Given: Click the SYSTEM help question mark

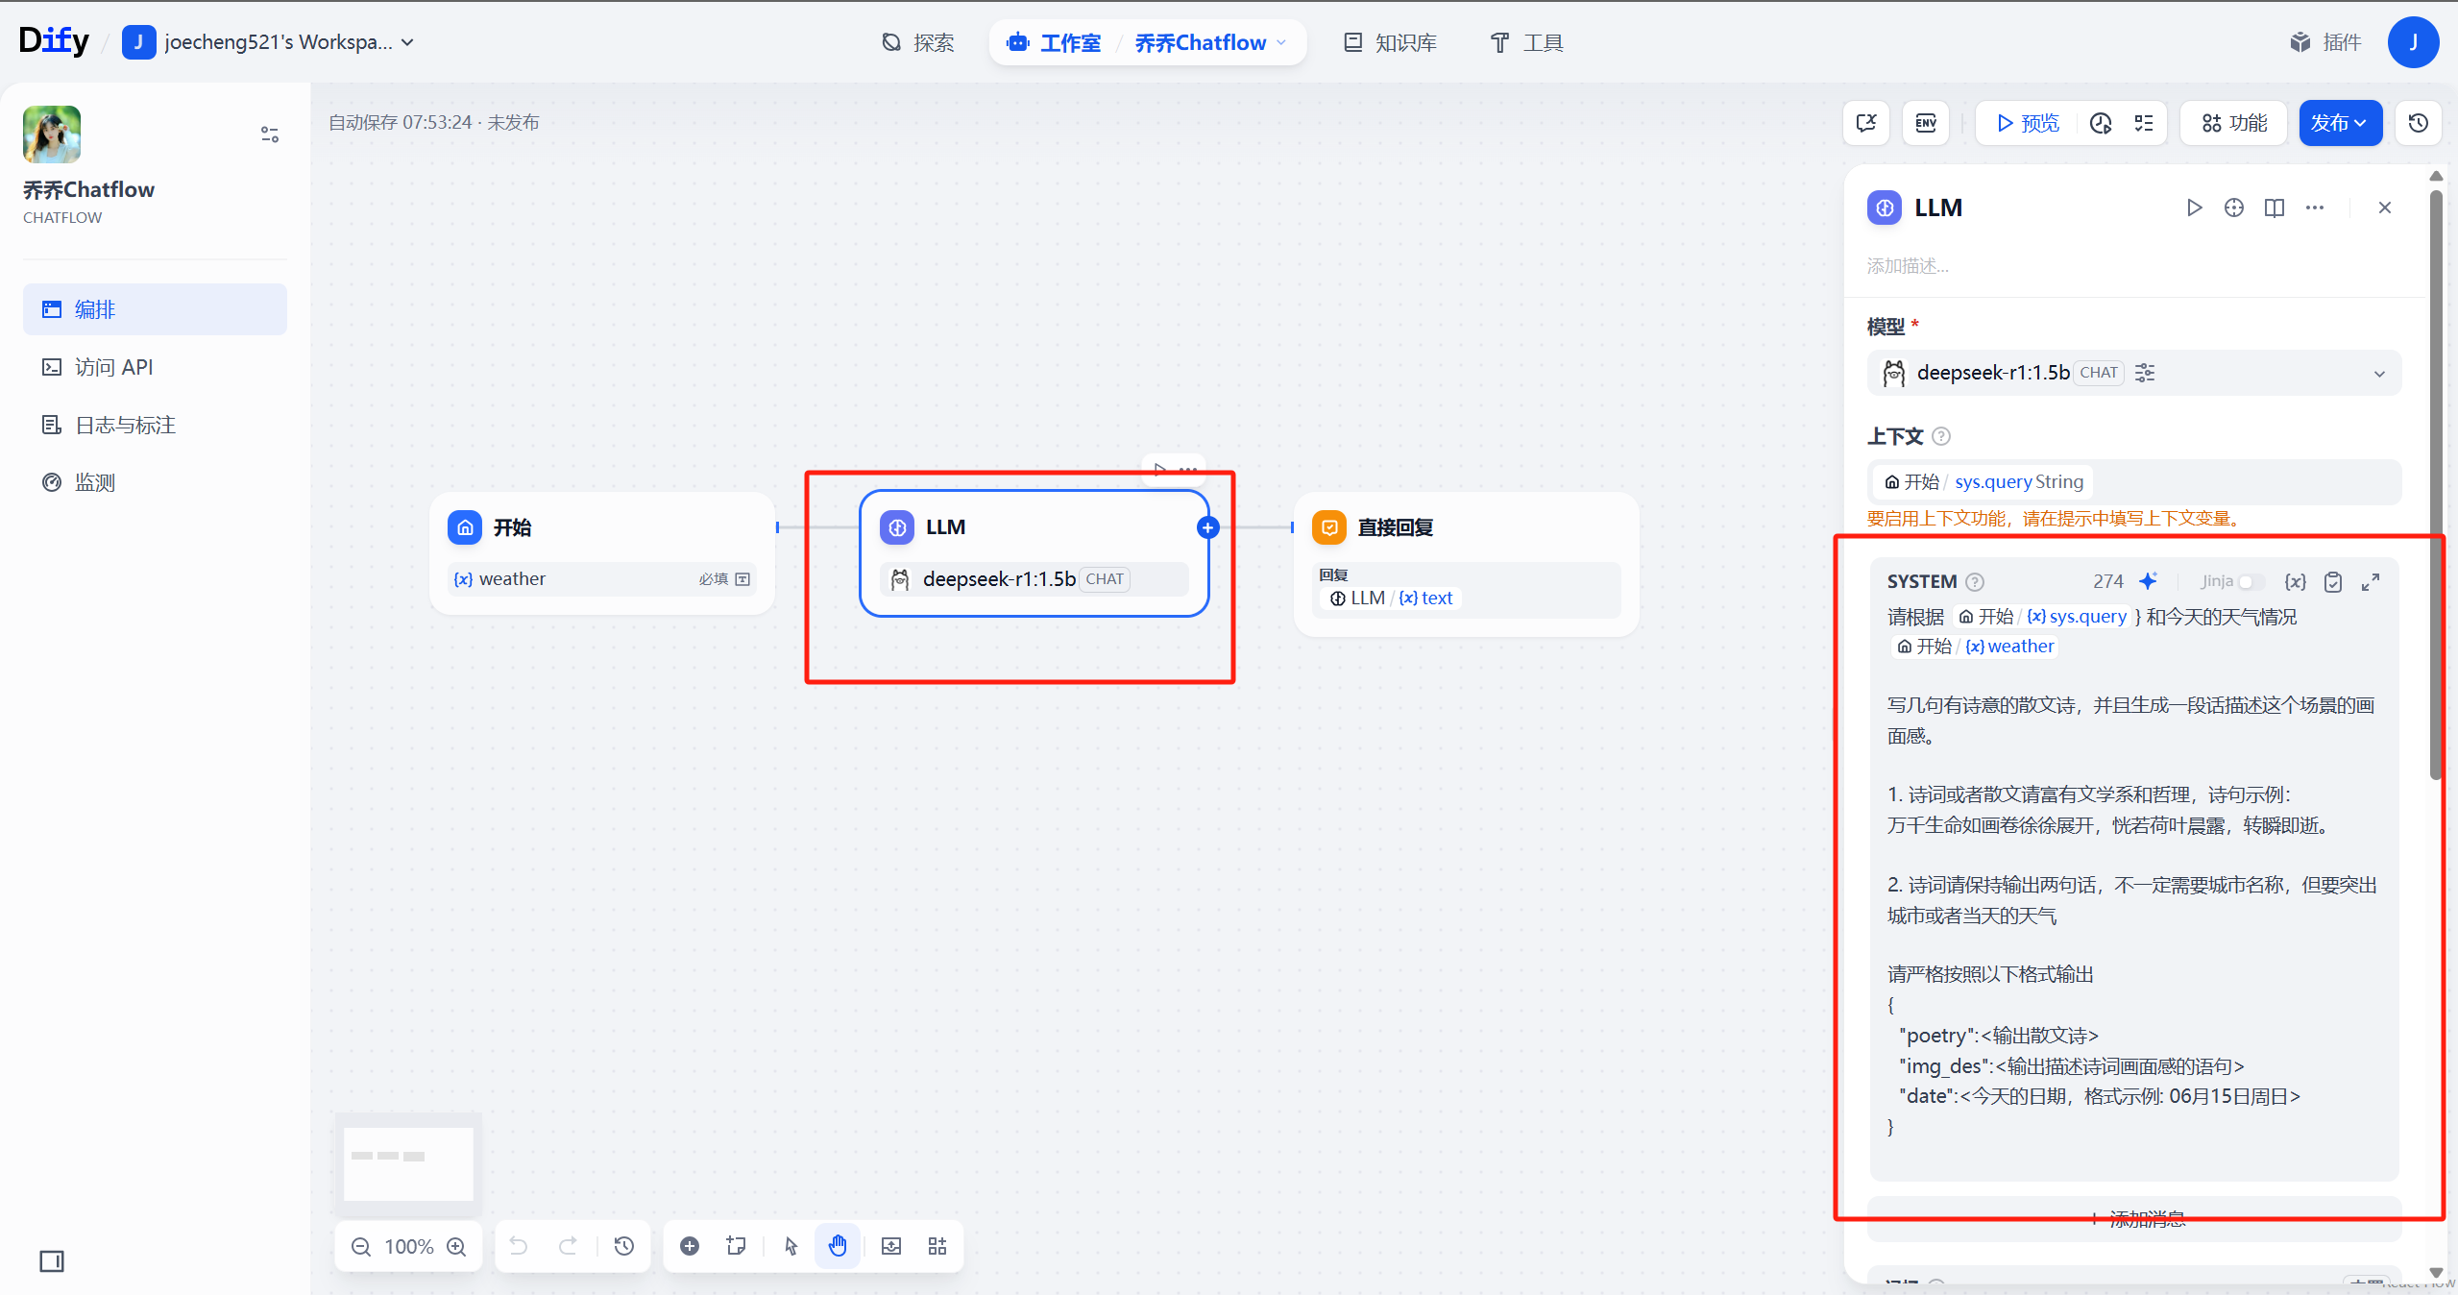Looking at the screenshot, I should 1975,581.
